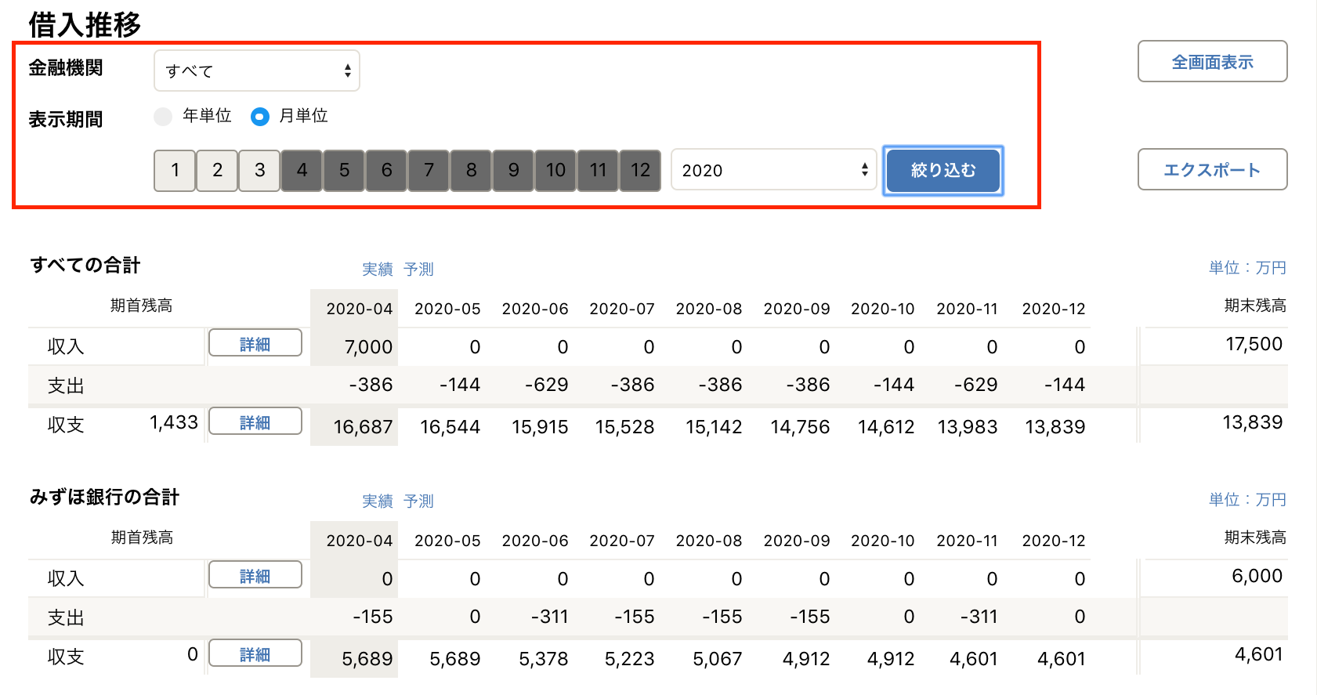Click 実績 link in みずほ銀行の合計 section
Viewport: 1317px width, 695px height.
[378, 501]
